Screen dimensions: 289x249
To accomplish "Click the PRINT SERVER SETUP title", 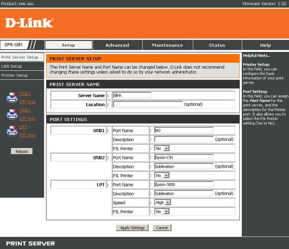I will coord(76,59).
